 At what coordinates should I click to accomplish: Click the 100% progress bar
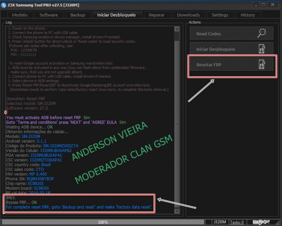[x=103, y=221]
